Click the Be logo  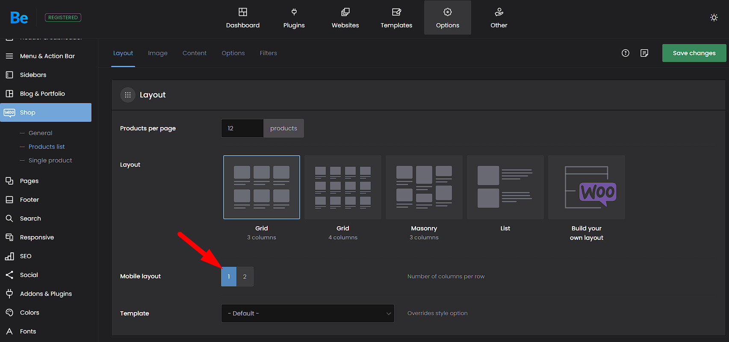pyautogui.click(x=19, y=18)
